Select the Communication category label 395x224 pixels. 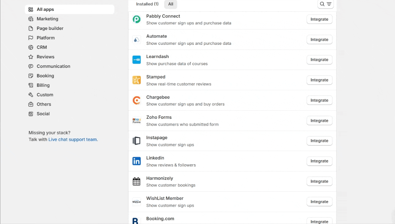(x=53, y=66)
